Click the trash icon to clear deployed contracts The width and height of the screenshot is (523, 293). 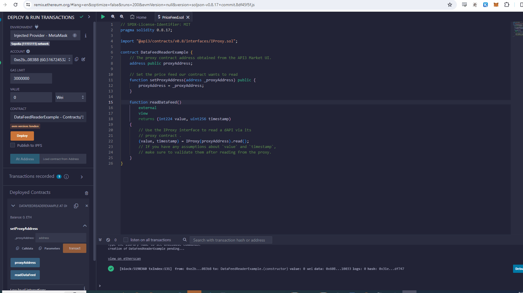click(x=86, y=193)
